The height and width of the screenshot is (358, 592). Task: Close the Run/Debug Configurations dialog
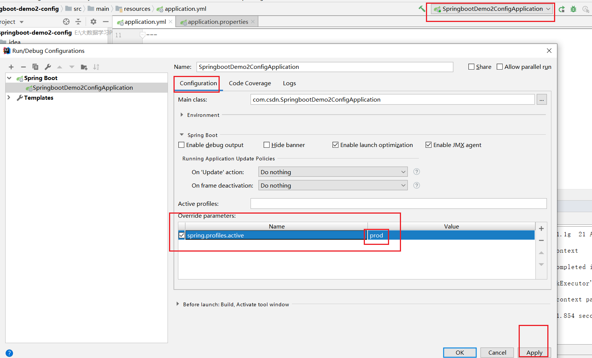[x=549, y=51]
